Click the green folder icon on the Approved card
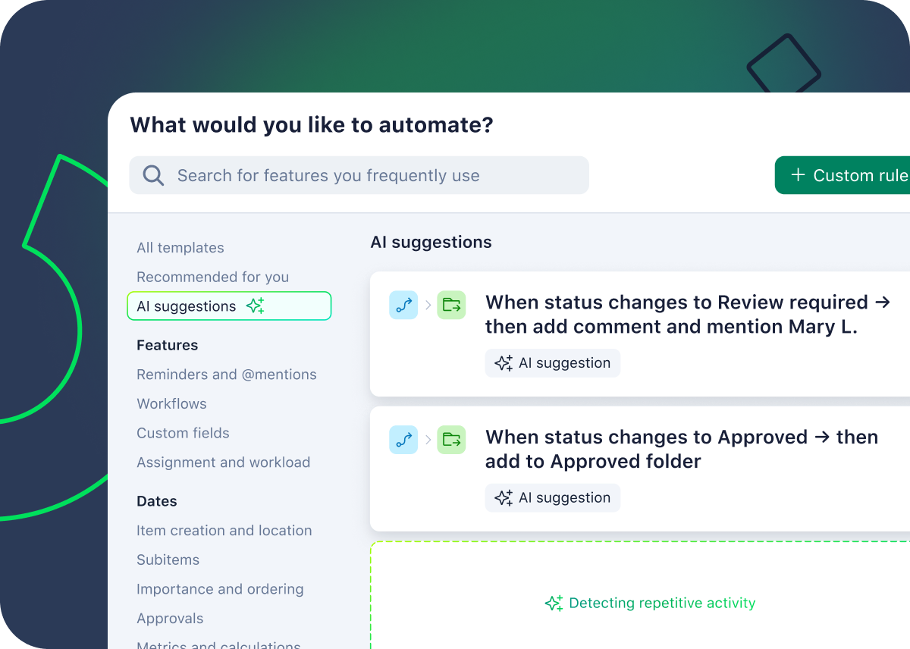The image size is (910, 649). pyautogui.click(x=451, y=440)
